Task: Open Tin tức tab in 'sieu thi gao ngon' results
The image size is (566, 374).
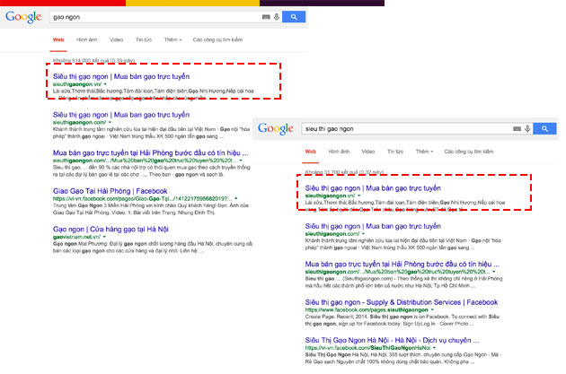Action: tap(395, 152)
